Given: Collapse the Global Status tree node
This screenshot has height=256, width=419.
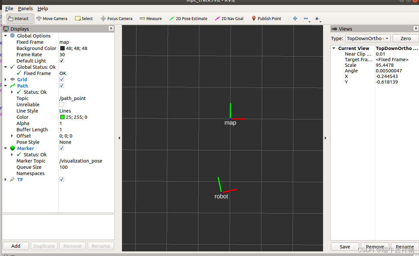Looking at the screenshot, I should 6,67.
